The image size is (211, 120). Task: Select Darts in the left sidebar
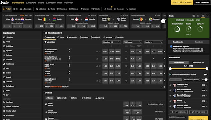pyautogui.click(x=7, y=68)
